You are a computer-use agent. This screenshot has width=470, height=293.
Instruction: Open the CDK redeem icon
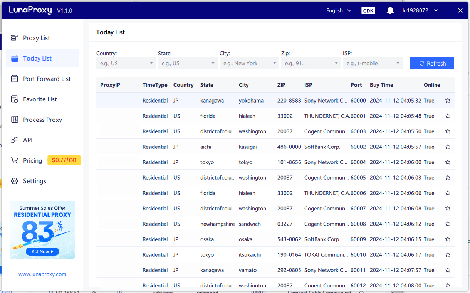click(x=368, y=10)
